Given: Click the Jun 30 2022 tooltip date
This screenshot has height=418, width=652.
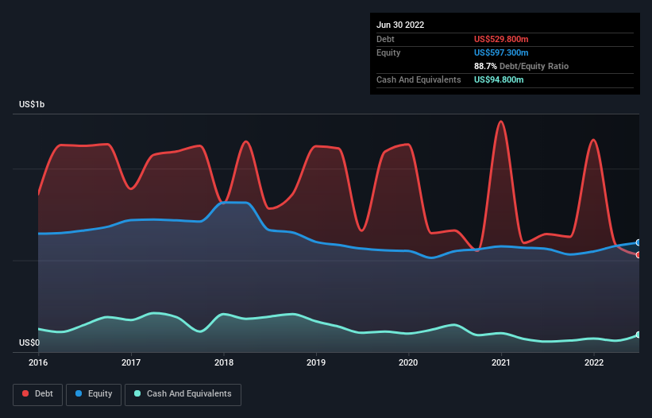Looking at the screenshot, I should (x=400, y=25).
